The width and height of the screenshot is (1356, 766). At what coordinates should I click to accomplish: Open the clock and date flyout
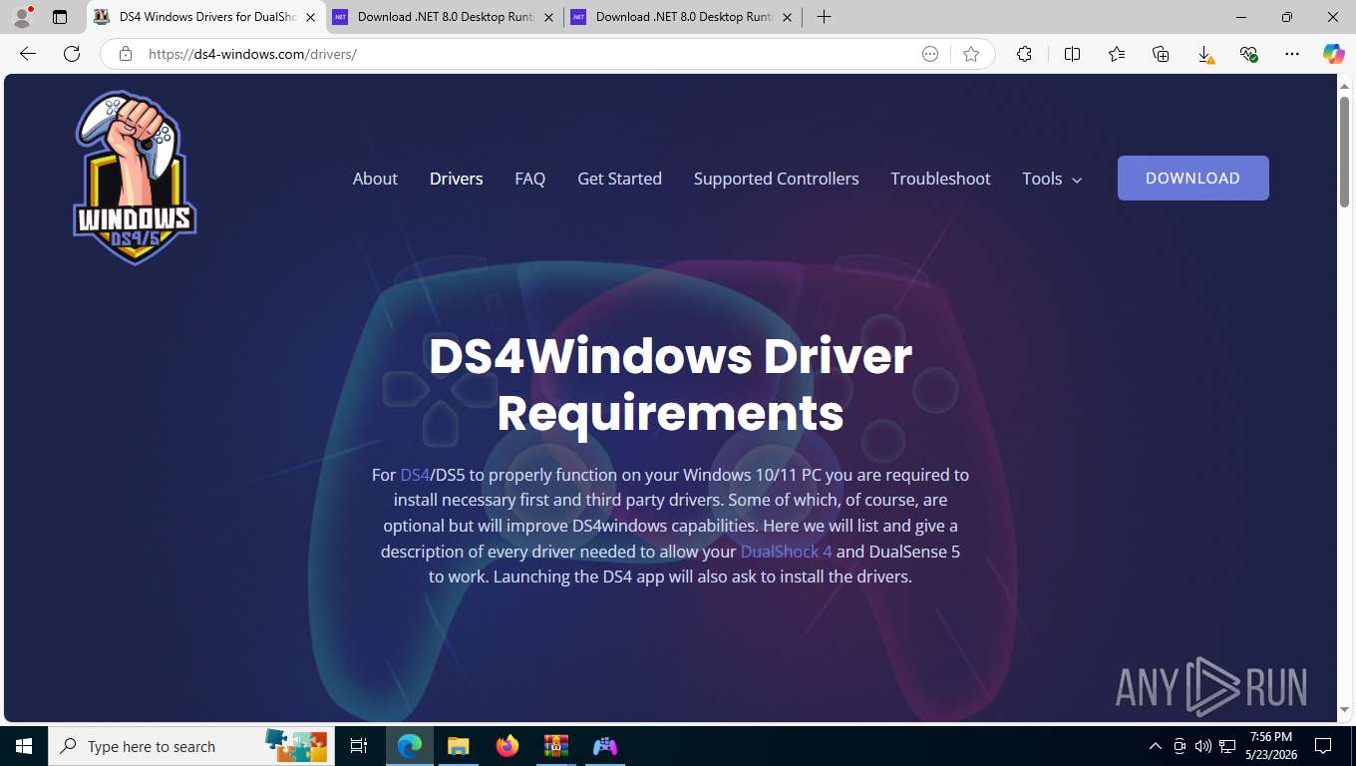1270,746
